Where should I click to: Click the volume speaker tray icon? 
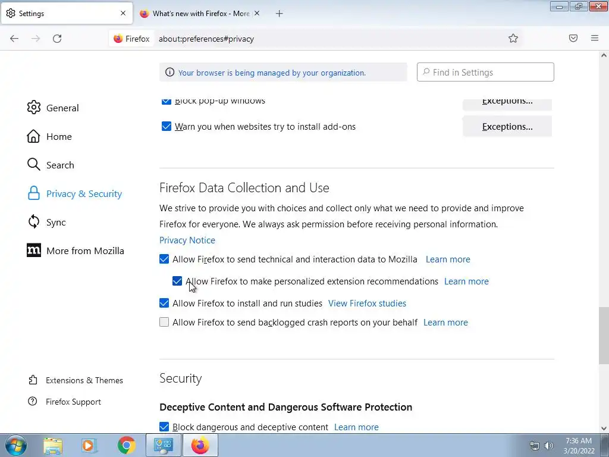coord(549,446)
